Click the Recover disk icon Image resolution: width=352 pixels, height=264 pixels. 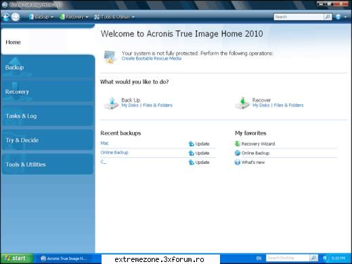click(x=242, y=103)
